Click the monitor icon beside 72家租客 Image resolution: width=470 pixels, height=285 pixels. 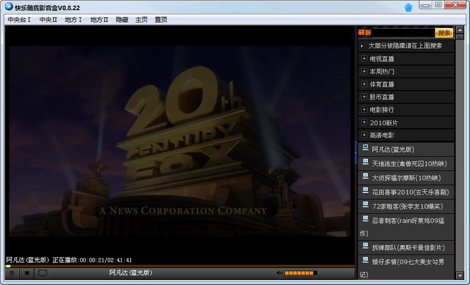(x=365, y=204)
